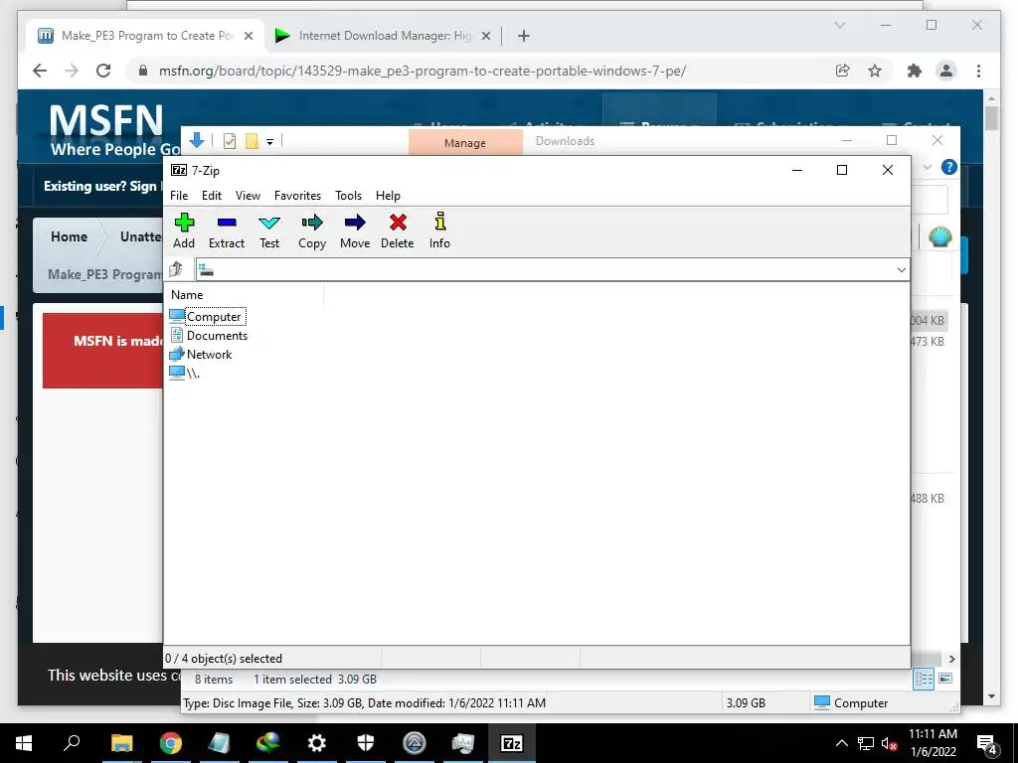Screen dimensions: 1018x763
Task: Open the Chrome profile avatar
Action: pyautogui.click(x=946, y=71)
